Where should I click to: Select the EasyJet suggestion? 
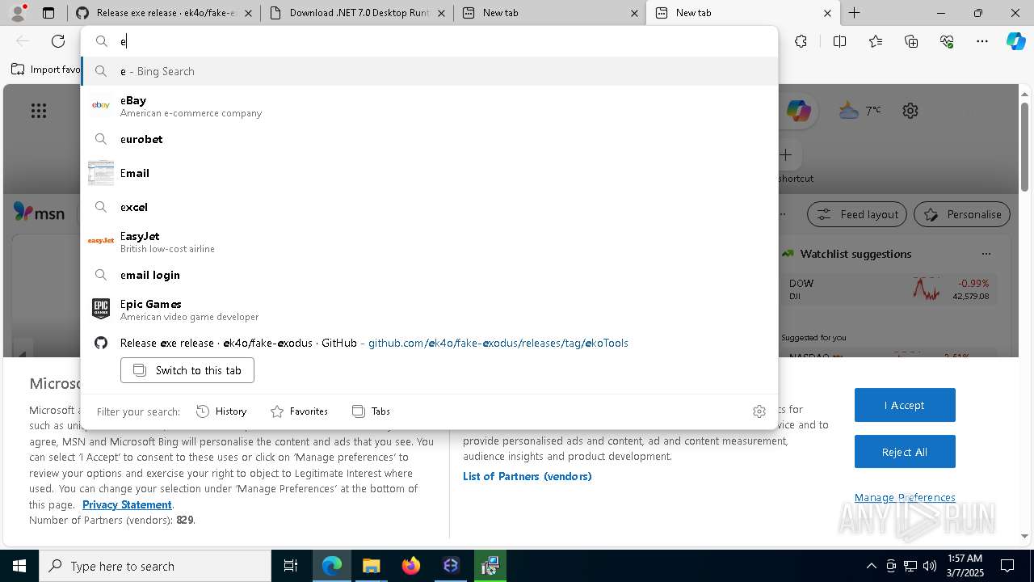[430, 241]
